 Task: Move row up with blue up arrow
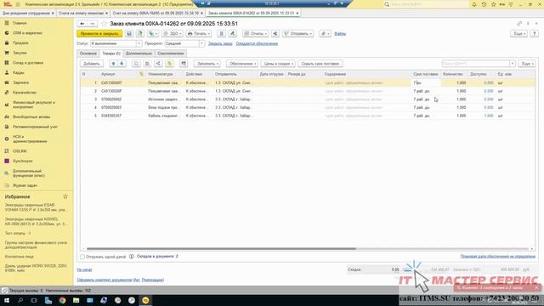pos(113,64)
